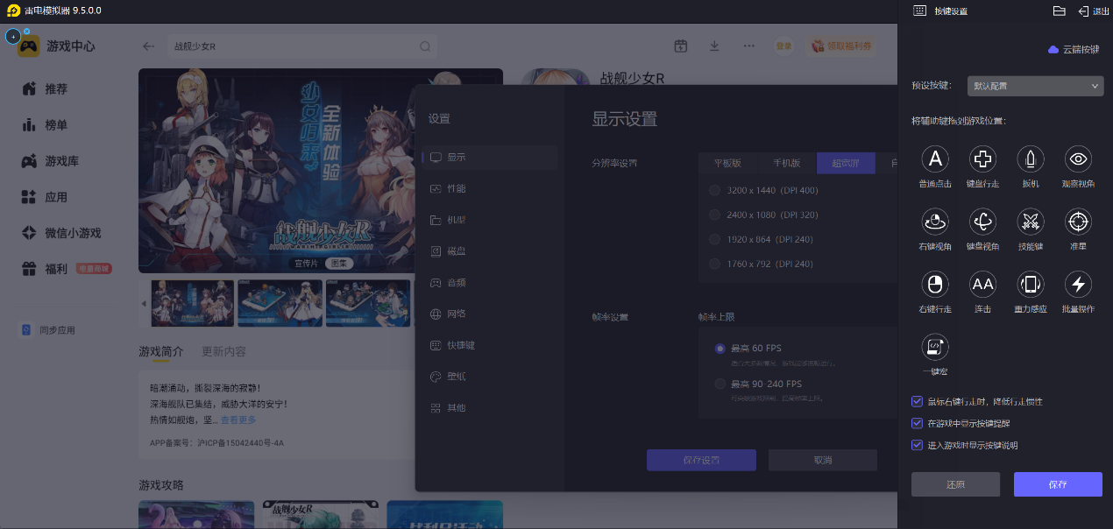Click 取消 button in settings dialog
Screen dimensions: 1113x529
[823, 460]
